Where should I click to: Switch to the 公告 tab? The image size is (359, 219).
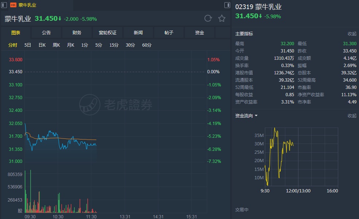46,33
